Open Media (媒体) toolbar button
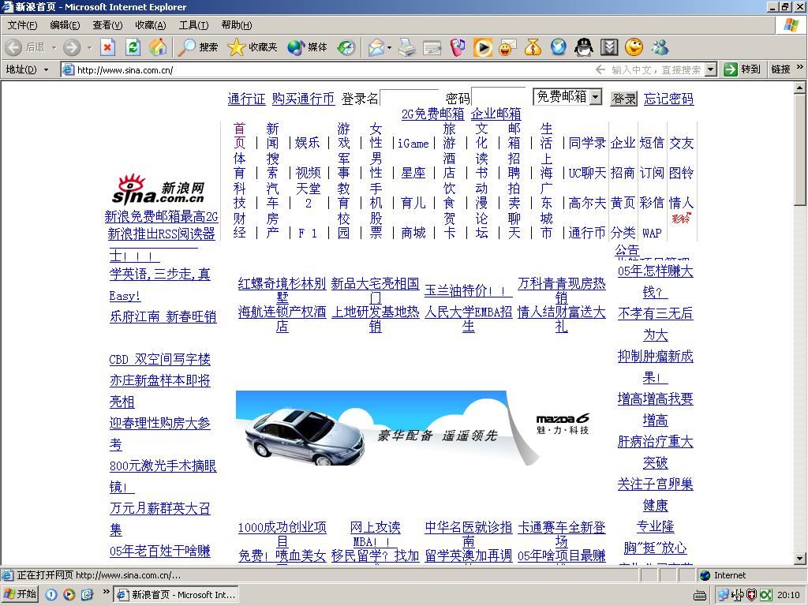 (307, 47)
